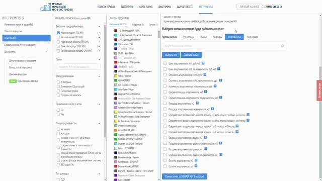Open Отчет по корпусам in the sidebar

13,31
